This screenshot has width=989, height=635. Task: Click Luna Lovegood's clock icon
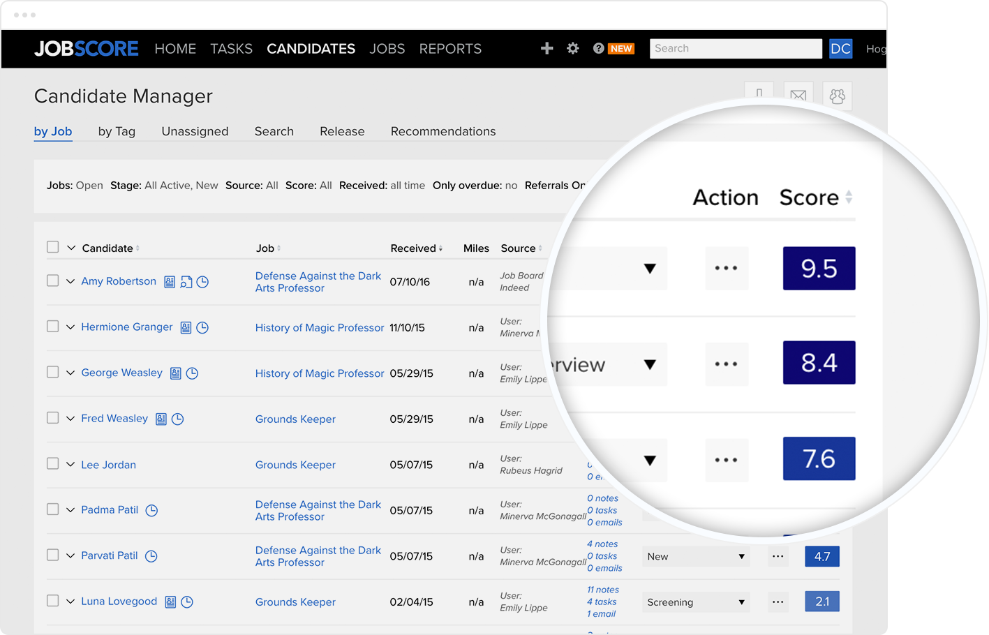coord(187,602)
